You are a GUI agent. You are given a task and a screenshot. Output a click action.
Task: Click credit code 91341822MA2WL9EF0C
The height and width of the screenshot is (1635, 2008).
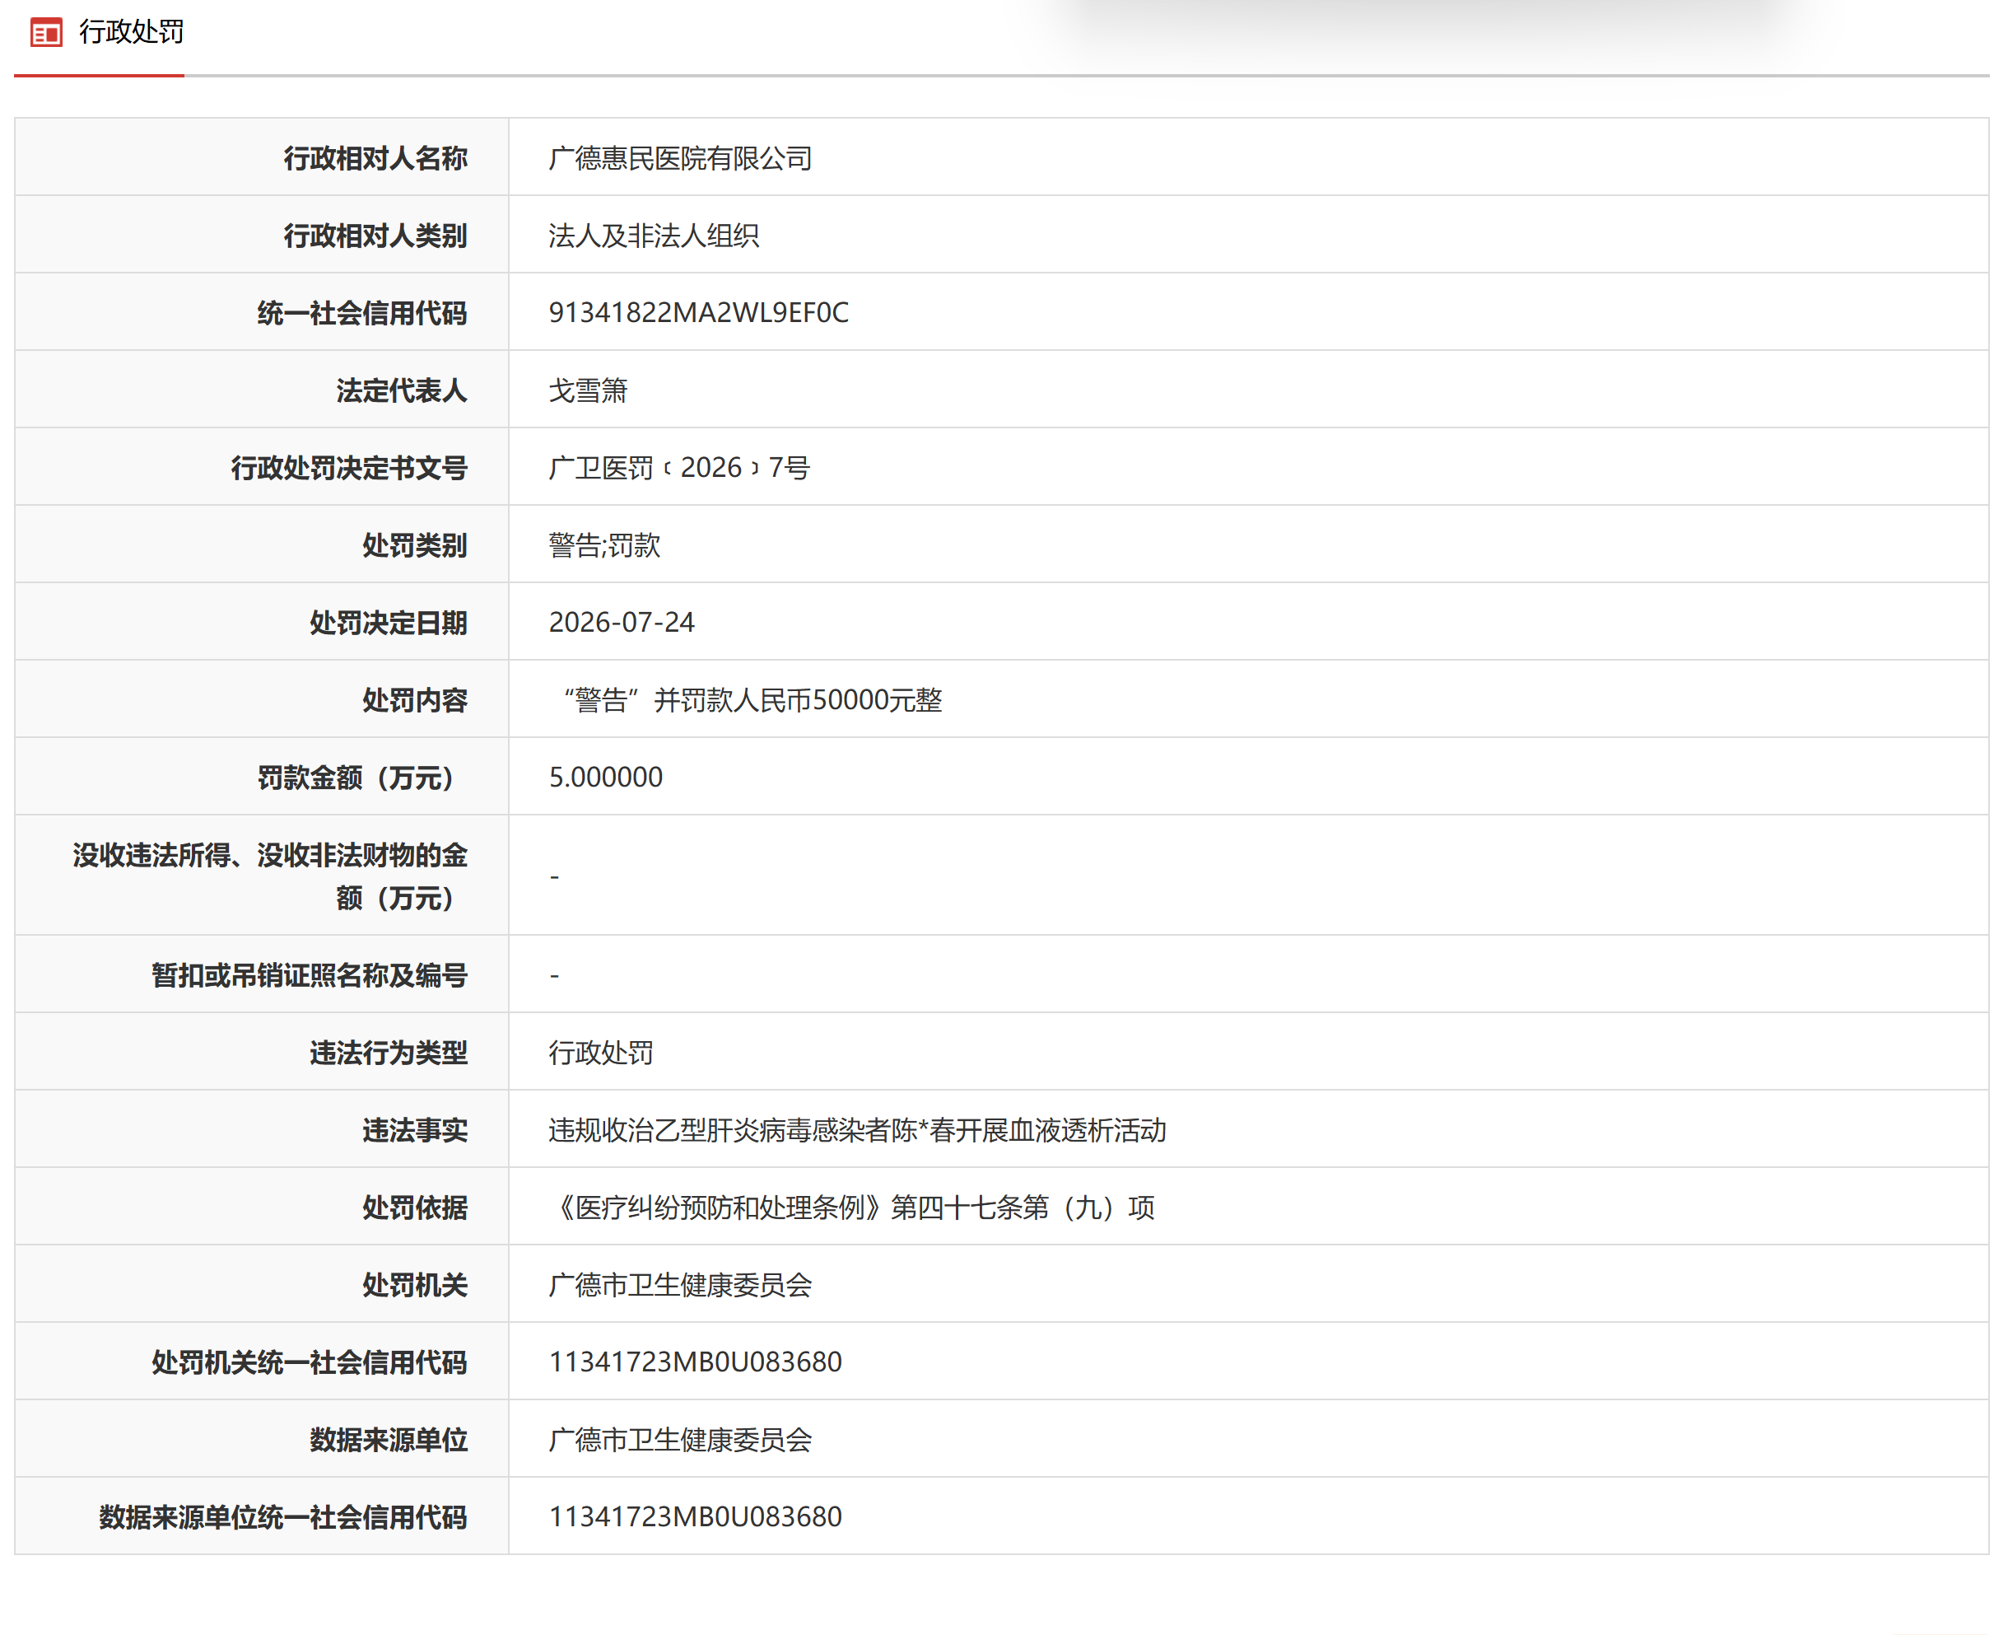coord(698,313)
